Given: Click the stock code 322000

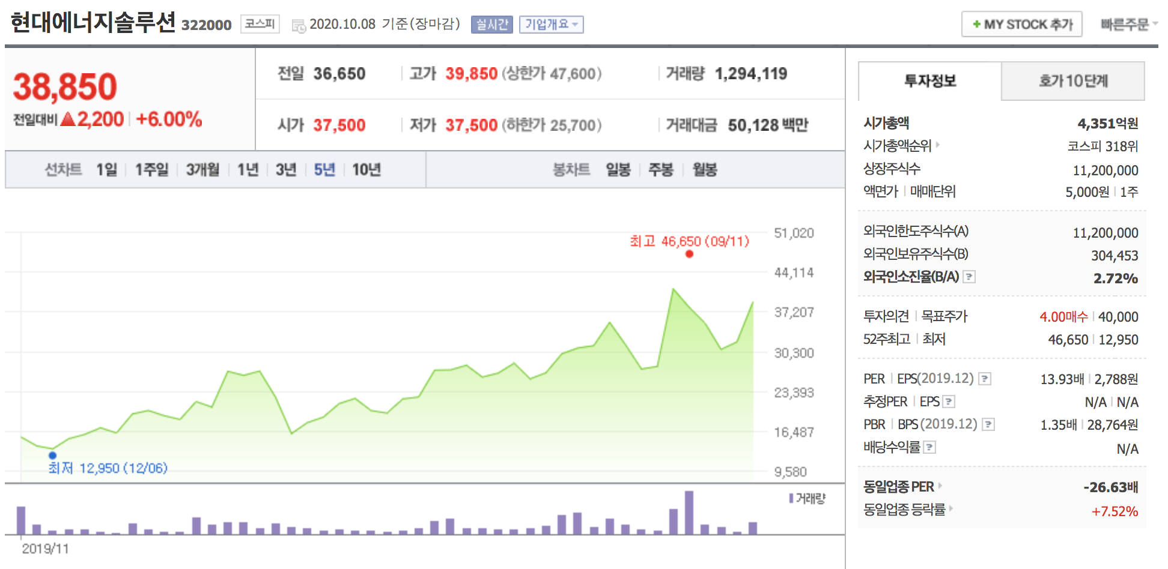Looking at the screenshot, I should pos(206,25).
